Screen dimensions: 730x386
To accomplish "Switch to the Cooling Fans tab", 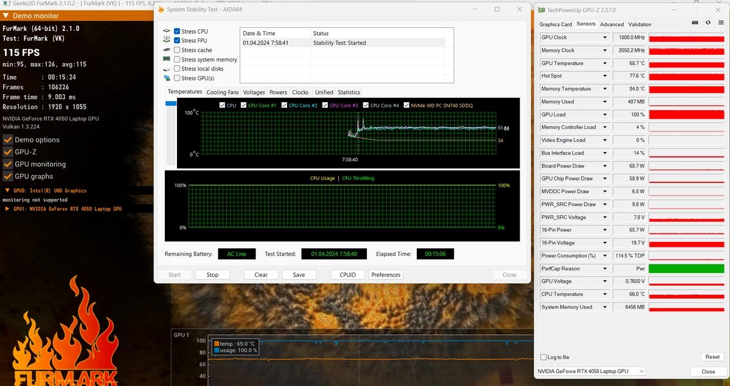I will [x=223, y=92].
